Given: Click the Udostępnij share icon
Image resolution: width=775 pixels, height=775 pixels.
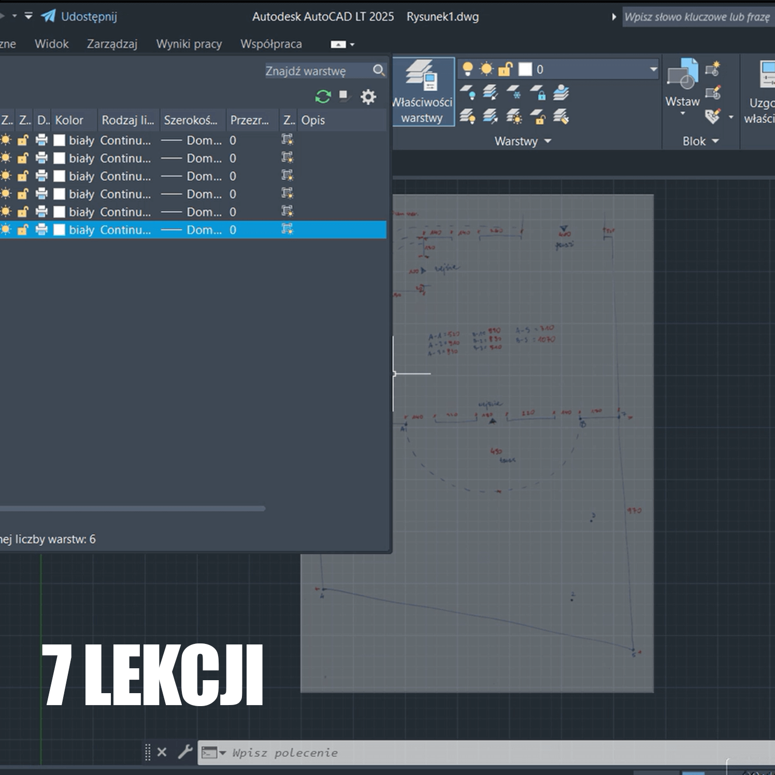Looking at the screenshot, I should [49, 17].
